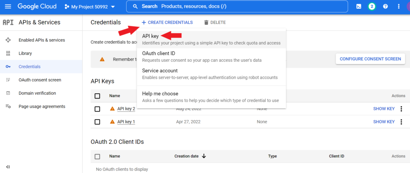Check the box for API key 1
The image size is (410, 173).
[x=97, y=122]
